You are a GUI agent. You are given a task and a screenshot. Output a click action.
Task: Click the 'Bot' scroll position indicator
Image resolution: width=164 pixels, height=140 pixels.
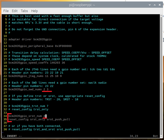pyautogui.click(x=155, y=136)
